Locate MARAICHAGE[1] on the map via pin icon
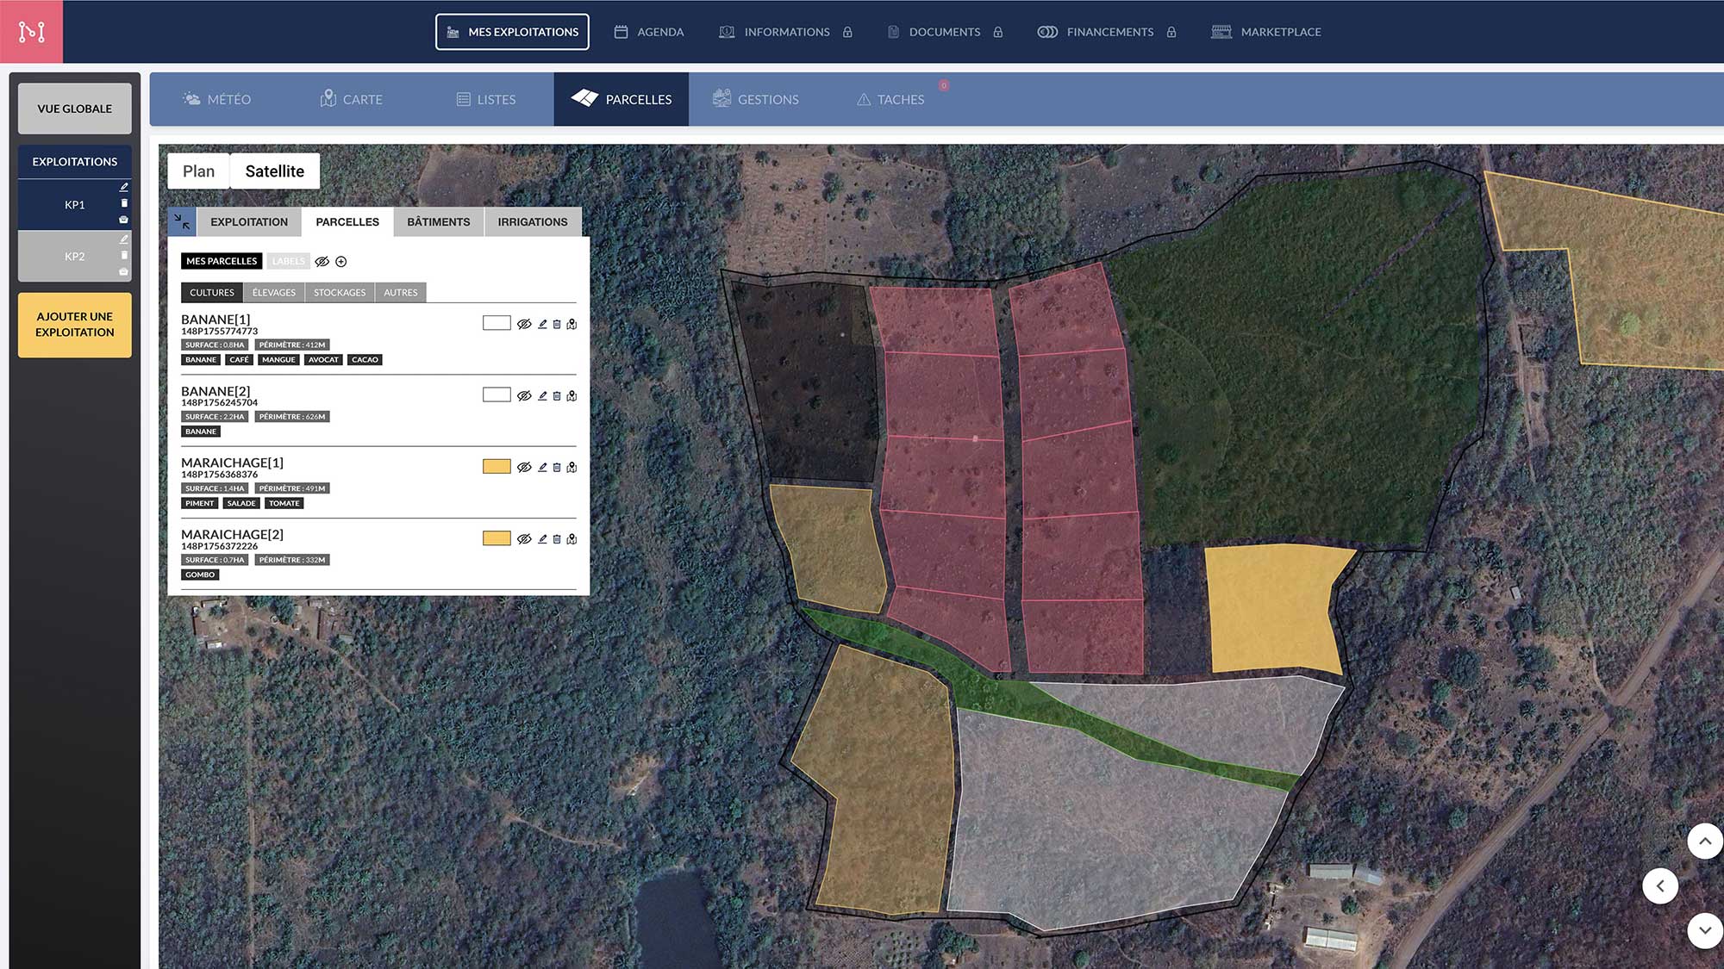The width and height of the screenshot is (1724, 969). [572, 468]
